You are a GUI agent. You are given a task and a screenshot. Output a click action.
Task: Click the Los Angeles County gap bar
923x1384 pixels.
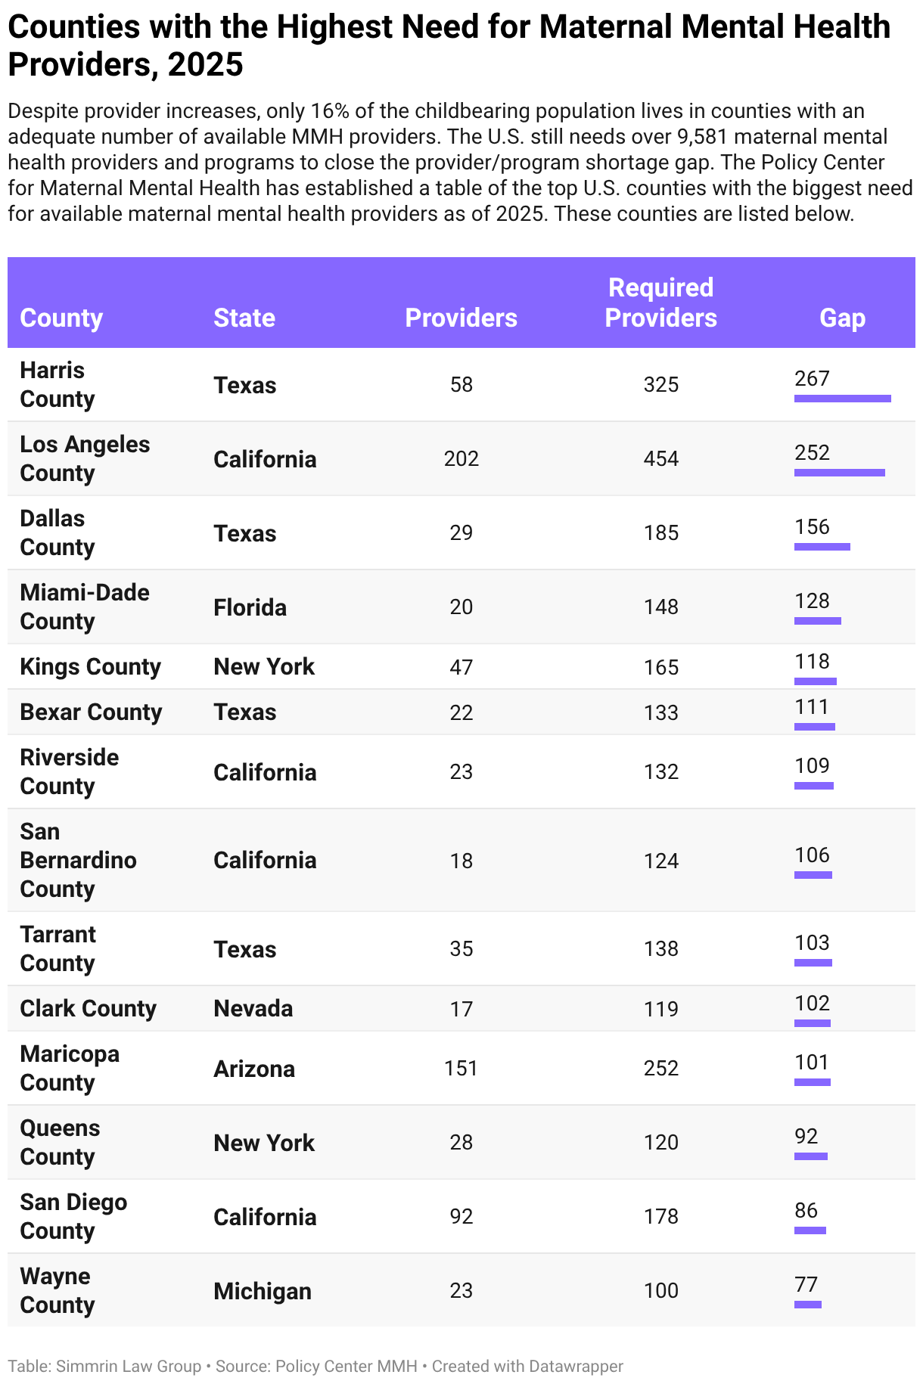click(840, 473)
